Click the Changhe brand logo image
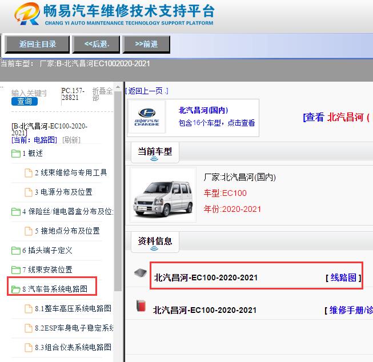This screenshot has height=362, width=373. point(147,117)
